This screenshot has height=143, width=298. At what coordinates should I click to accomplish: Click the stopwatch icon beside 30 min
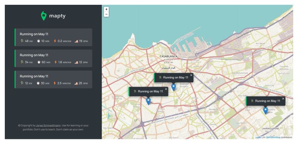38,83
